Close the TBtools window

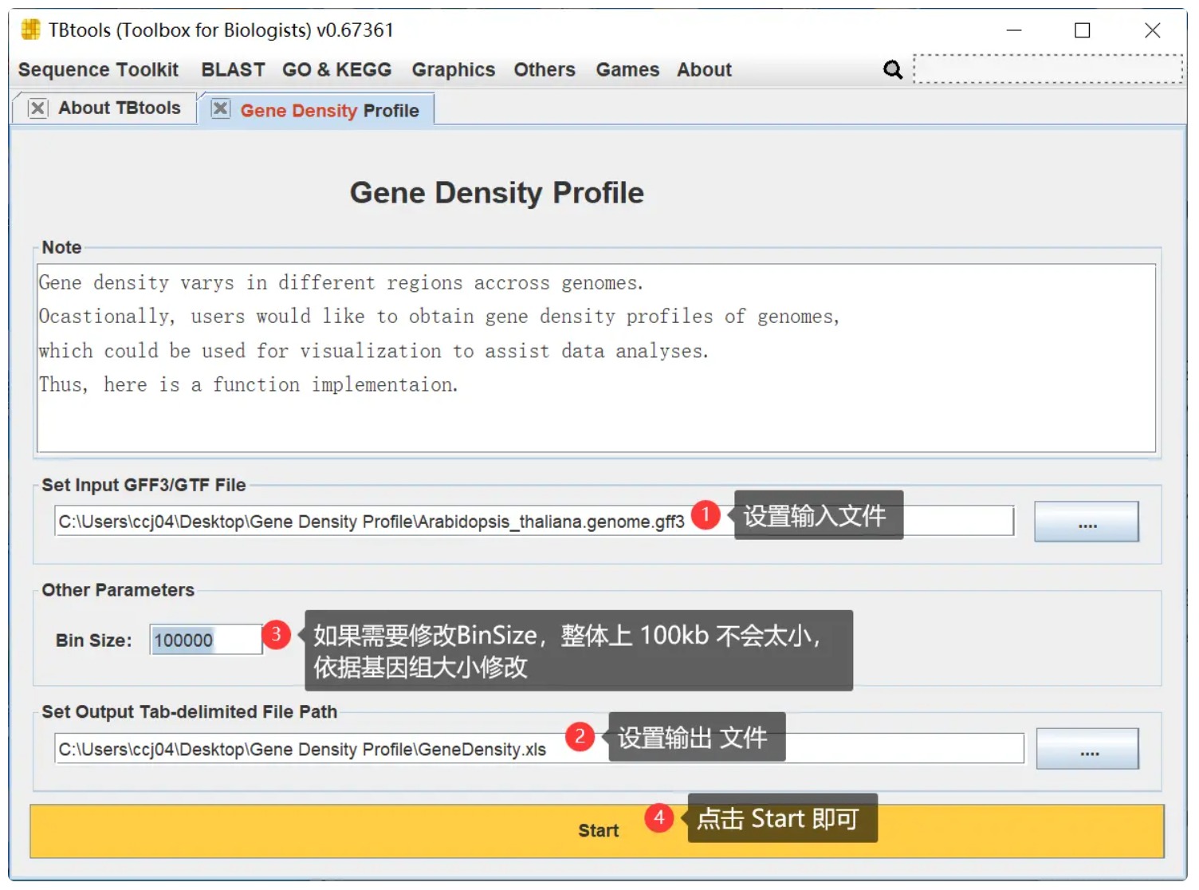point(1152,30)
